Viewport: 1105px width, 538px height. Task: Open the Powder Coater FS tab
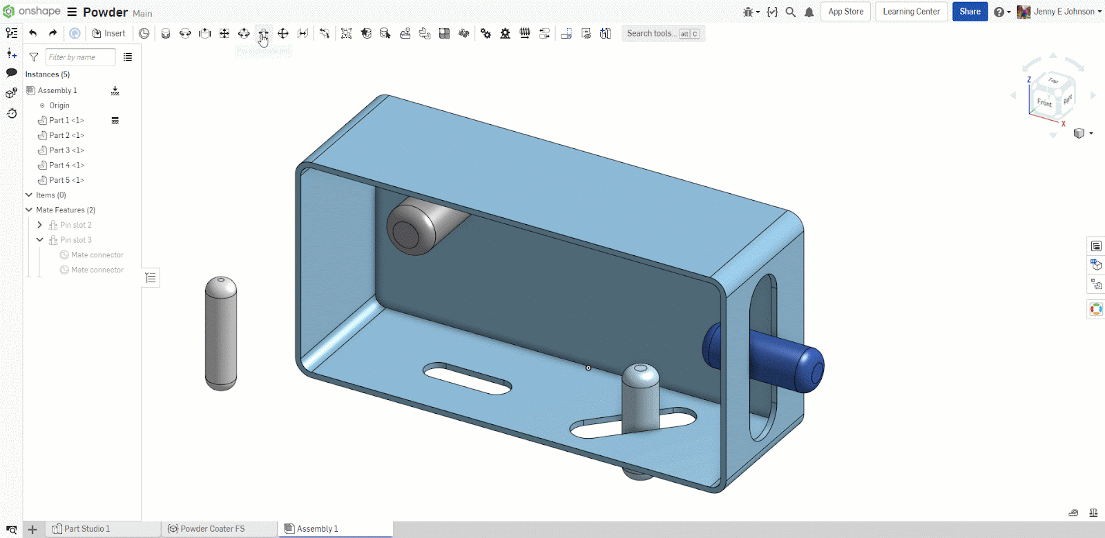pyautogui.click(x=212, y=529)
